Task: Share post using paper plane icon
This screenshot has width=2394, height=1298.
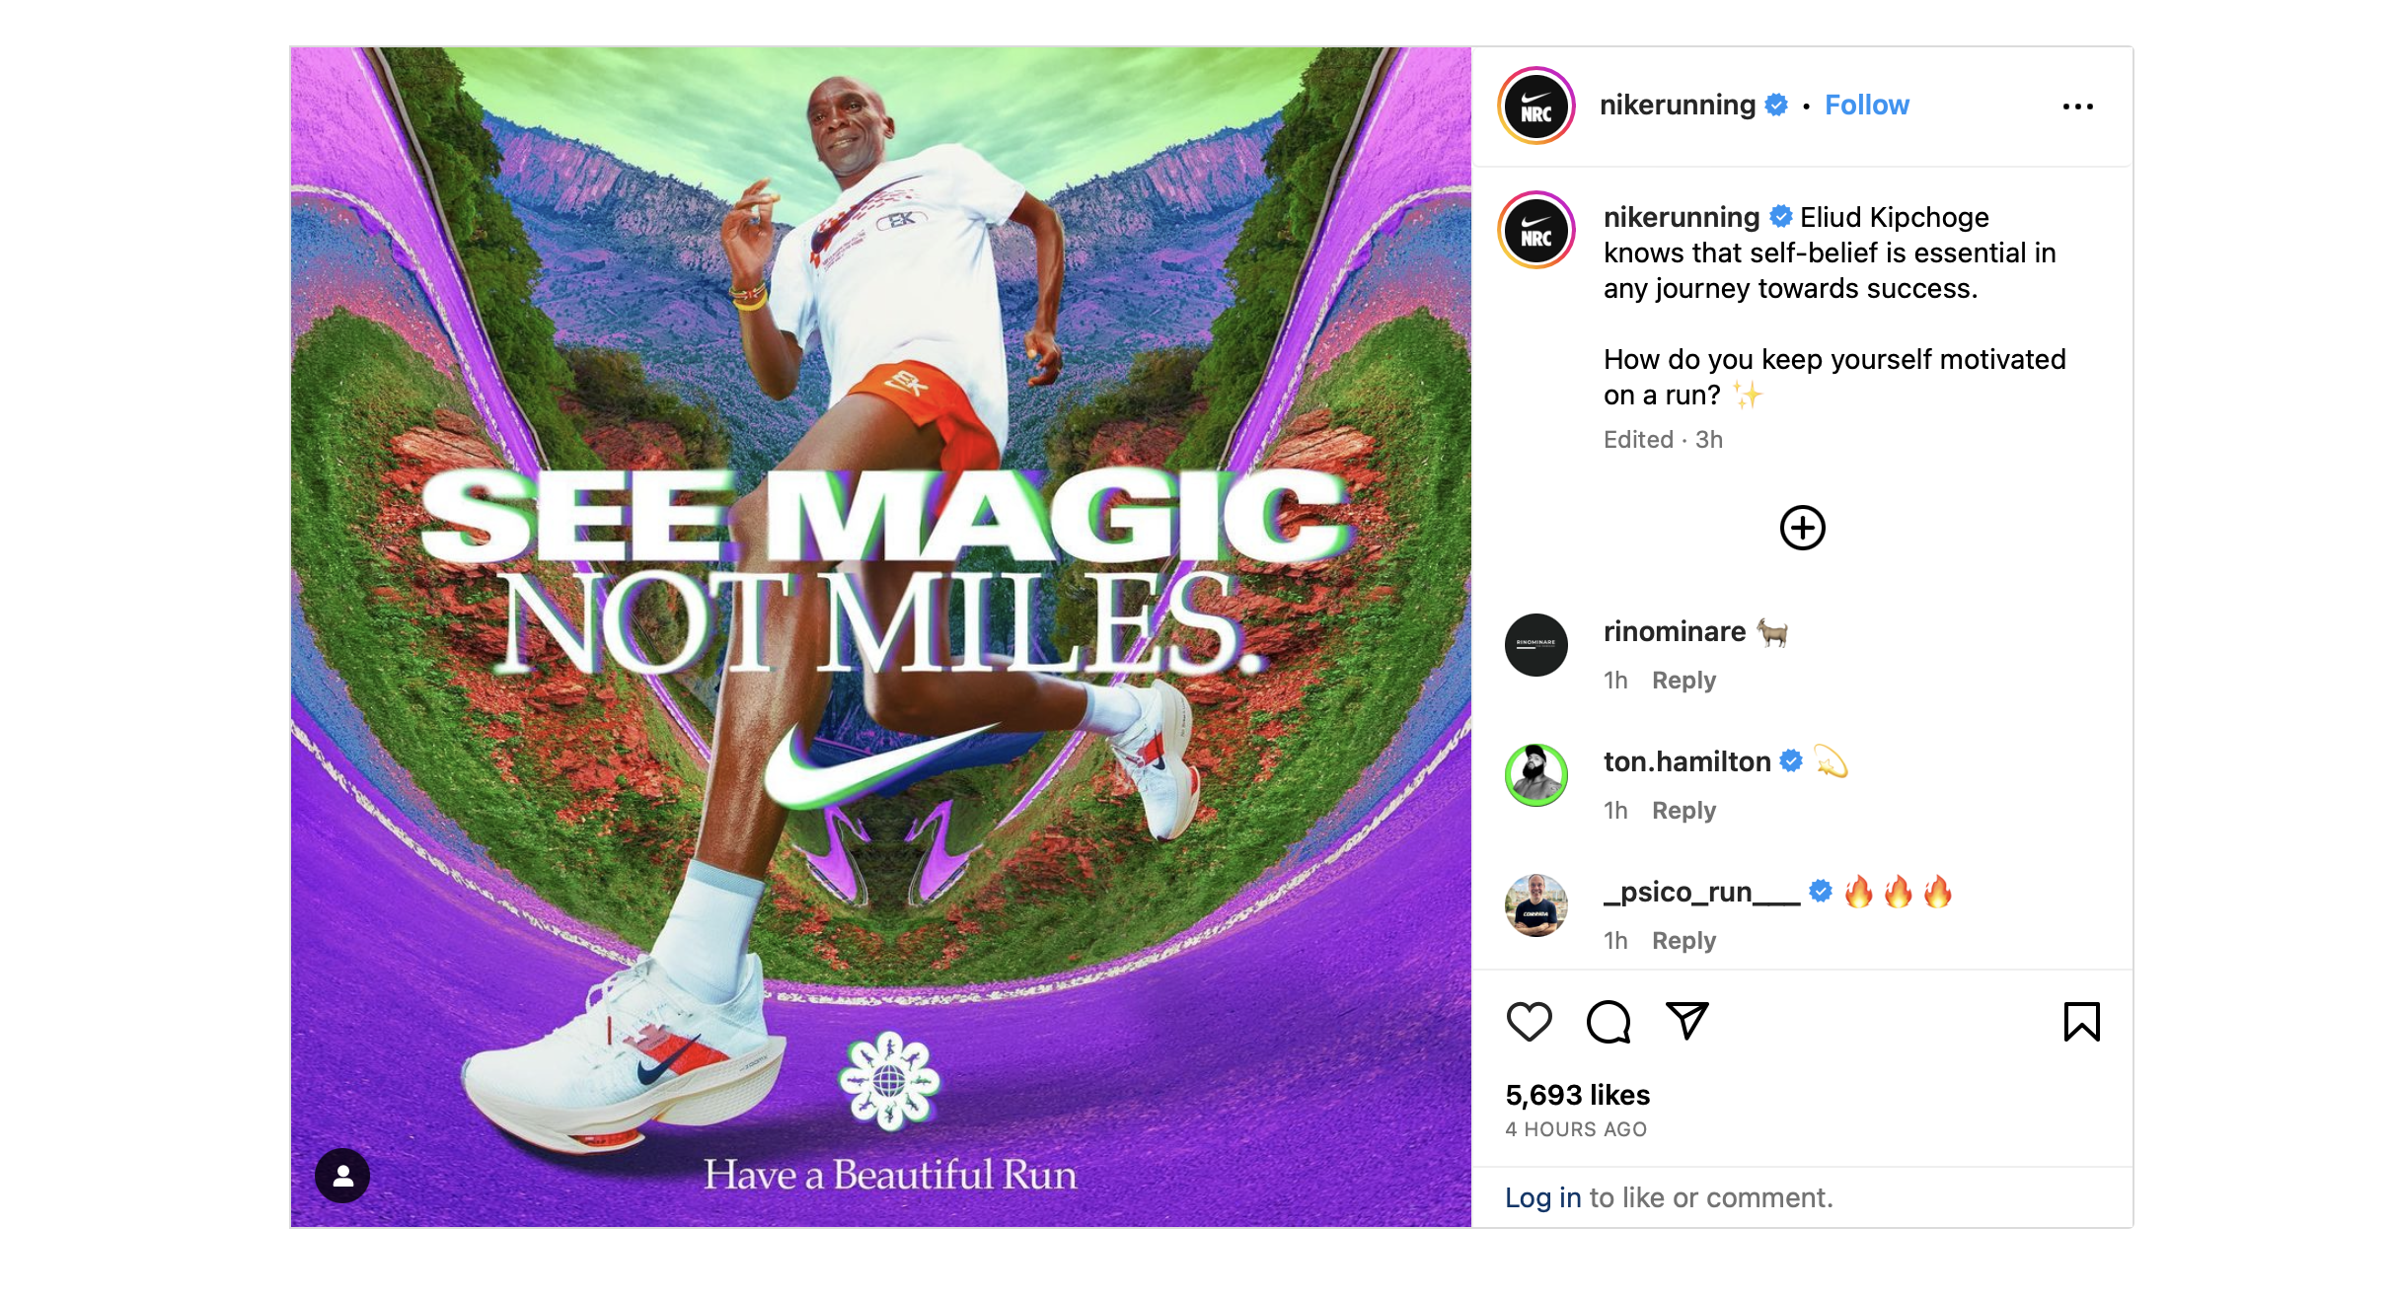Action: pyautogui.click(x=1686, y=1021)
